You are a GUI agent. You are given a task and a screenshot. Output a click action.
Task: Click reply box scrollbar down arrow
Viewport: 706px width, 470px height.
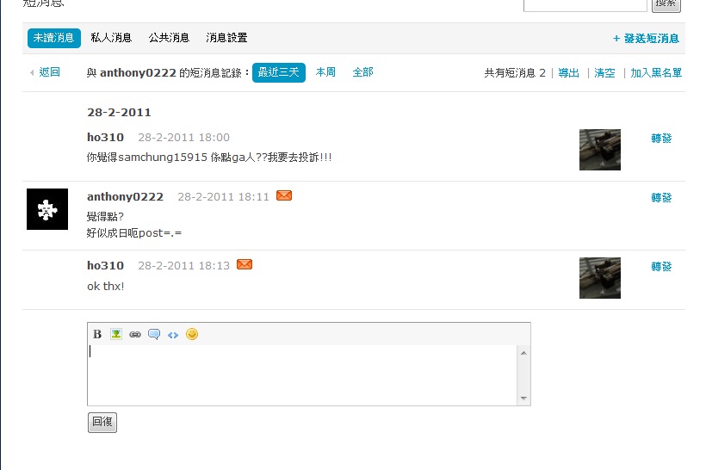coord(523,398)
